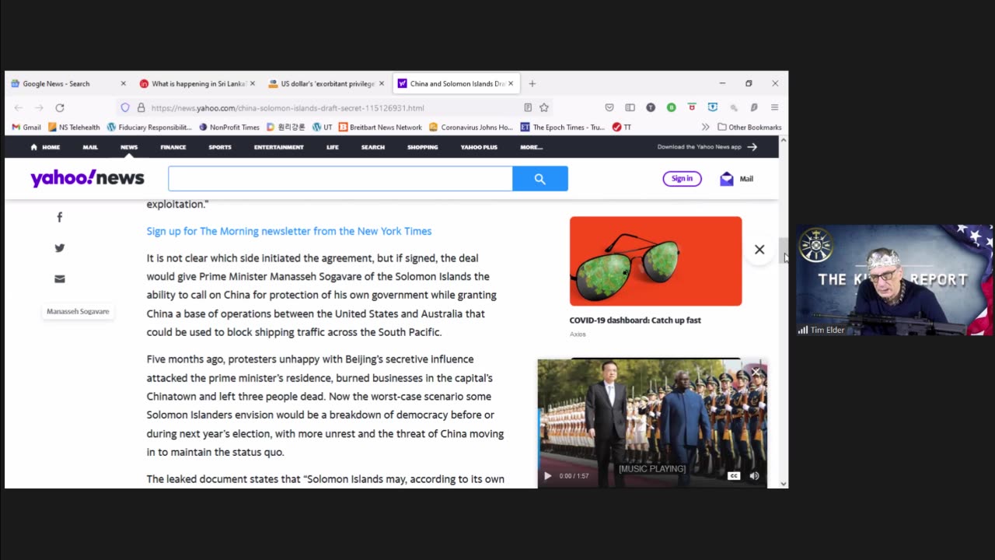Image resolution: width=995 pixels, height=560 pixels.
Task: Click the dark circular extension icon
Action: 651,107
